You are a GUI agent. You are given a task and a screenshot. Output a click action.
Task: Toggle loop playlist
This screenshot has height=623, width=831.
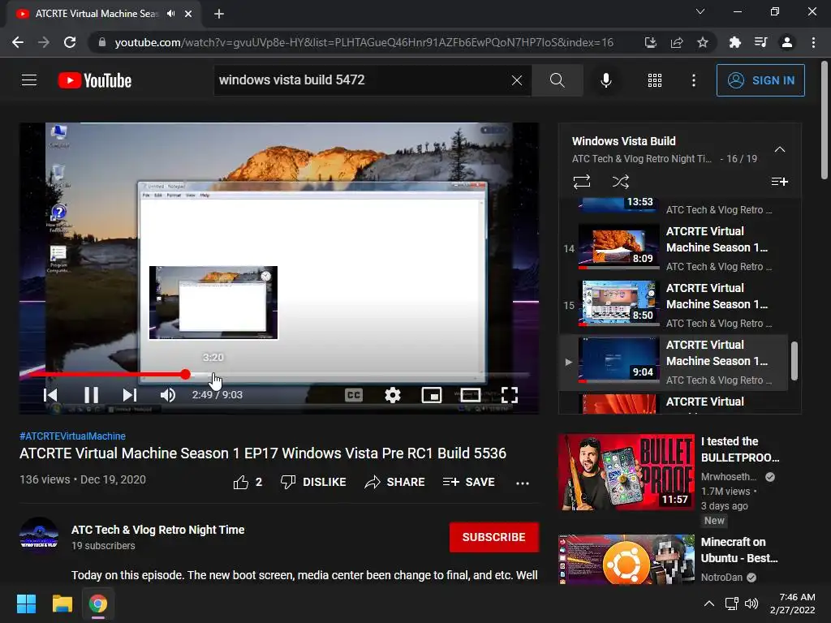[581, 182]
